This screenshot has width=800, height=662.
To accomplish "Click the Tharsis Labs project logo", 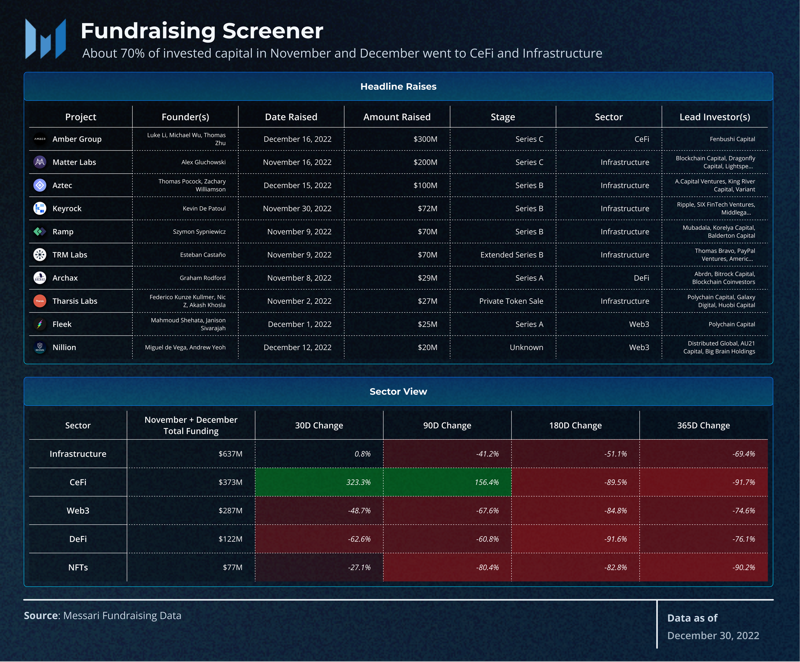I will pyautogui.click(x=40, y=301).
